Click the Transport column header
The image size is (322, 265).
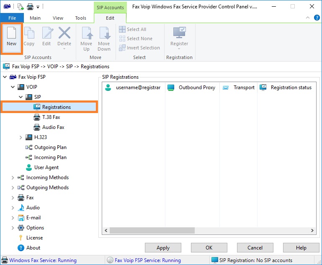tap(238, 87)
